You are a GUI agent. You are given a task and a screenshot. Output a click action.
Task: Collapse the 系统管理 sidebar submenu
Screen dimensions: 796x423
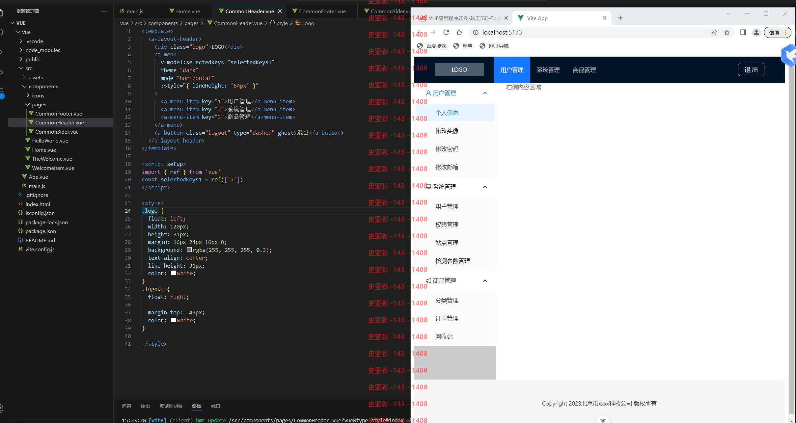pos(455,187)
